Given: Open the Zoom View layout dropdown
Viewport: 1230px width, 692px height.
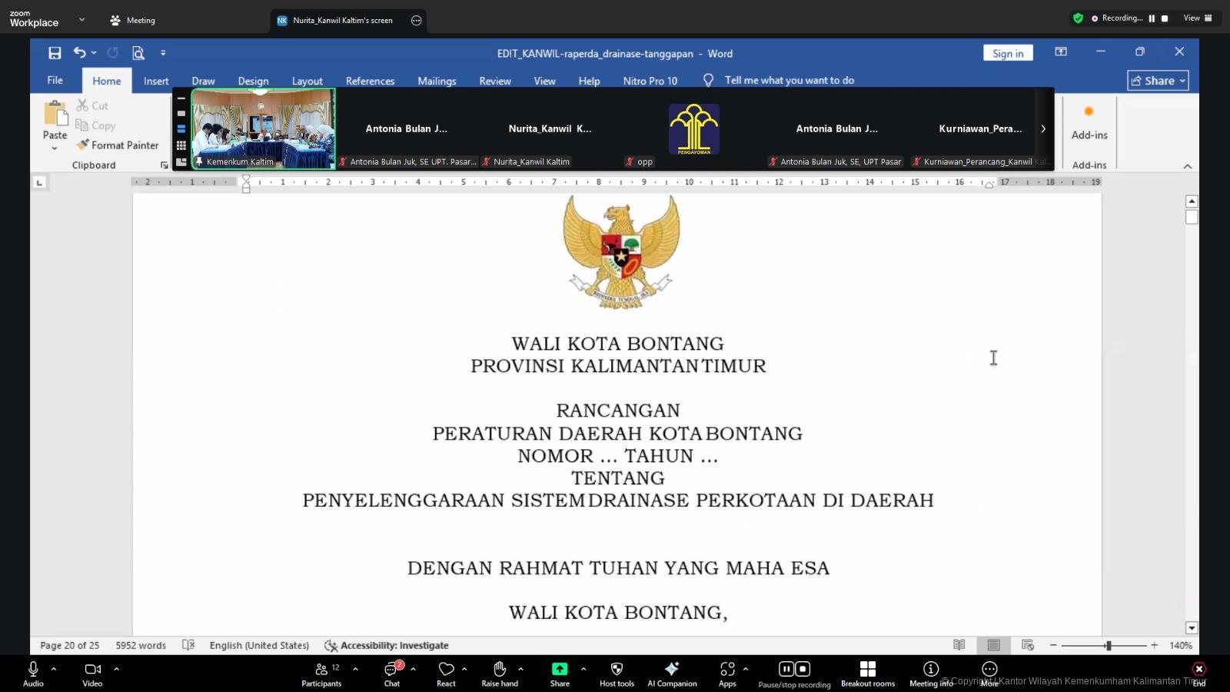Looking at the screenshot, I should click(x=1198, y=18).
